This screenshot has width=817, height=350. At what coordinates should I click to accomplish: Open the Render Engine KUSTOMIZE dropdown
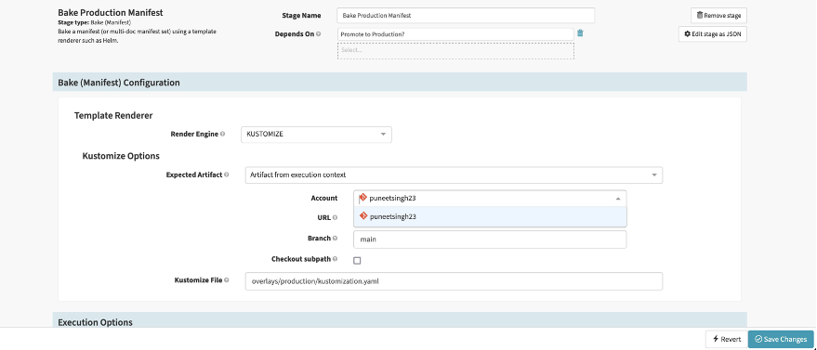click(316, 135)
